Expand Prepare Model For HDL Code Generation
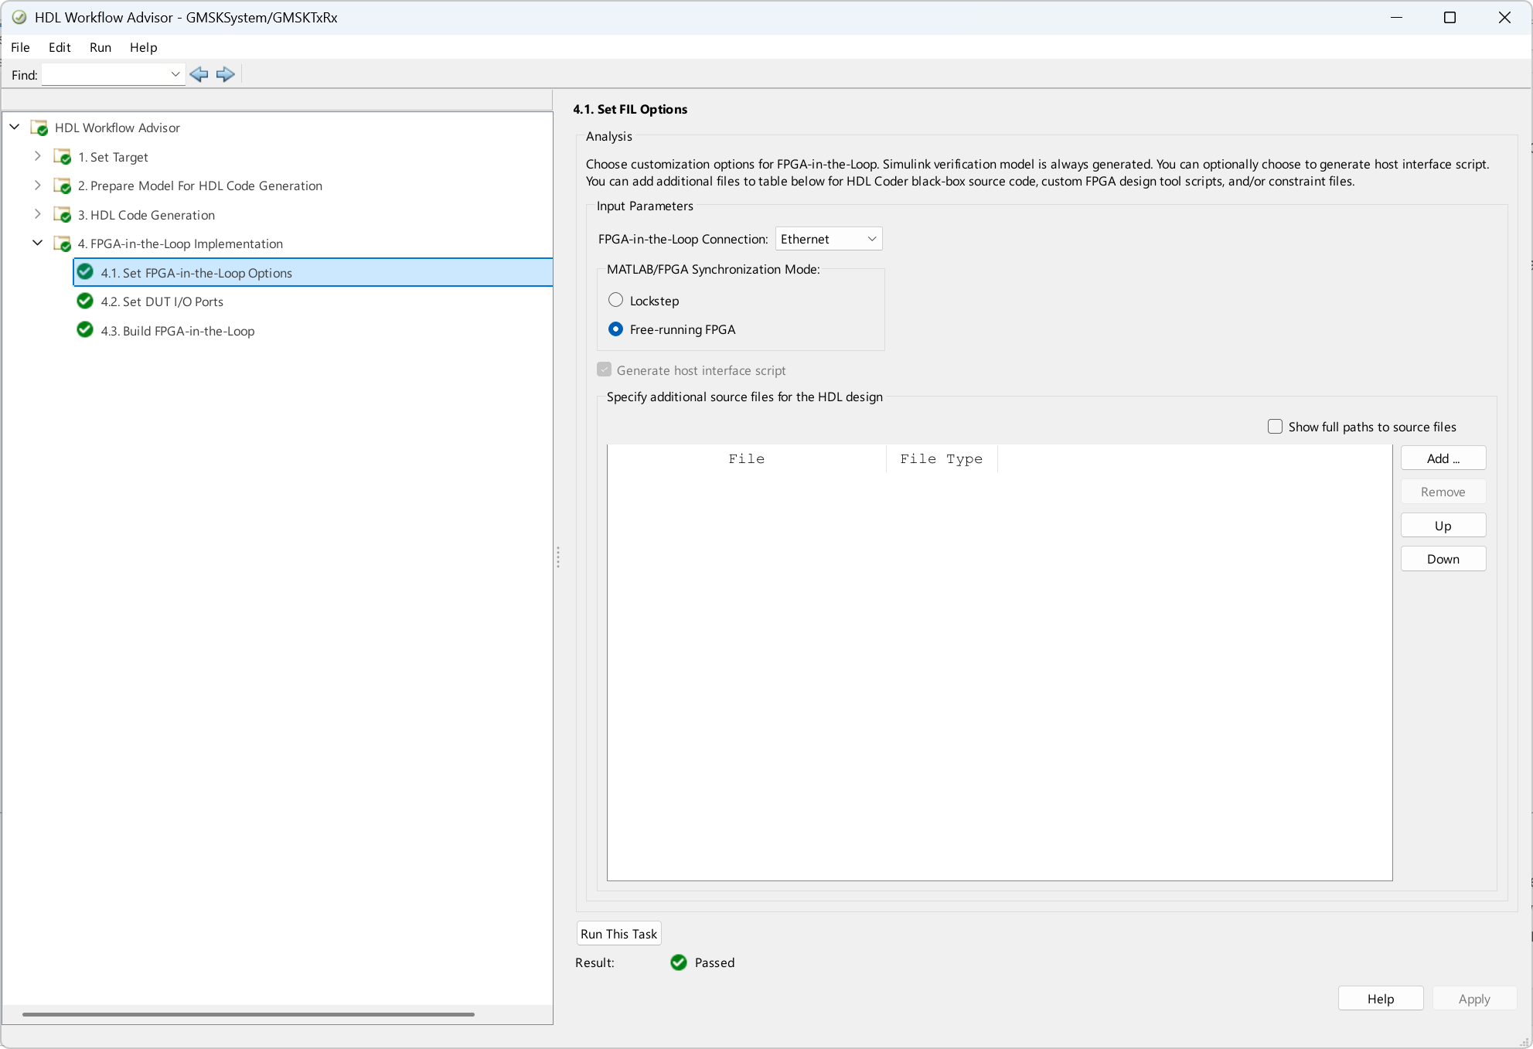Viewport: 1533px width, 1049px height. coord(37,186)
